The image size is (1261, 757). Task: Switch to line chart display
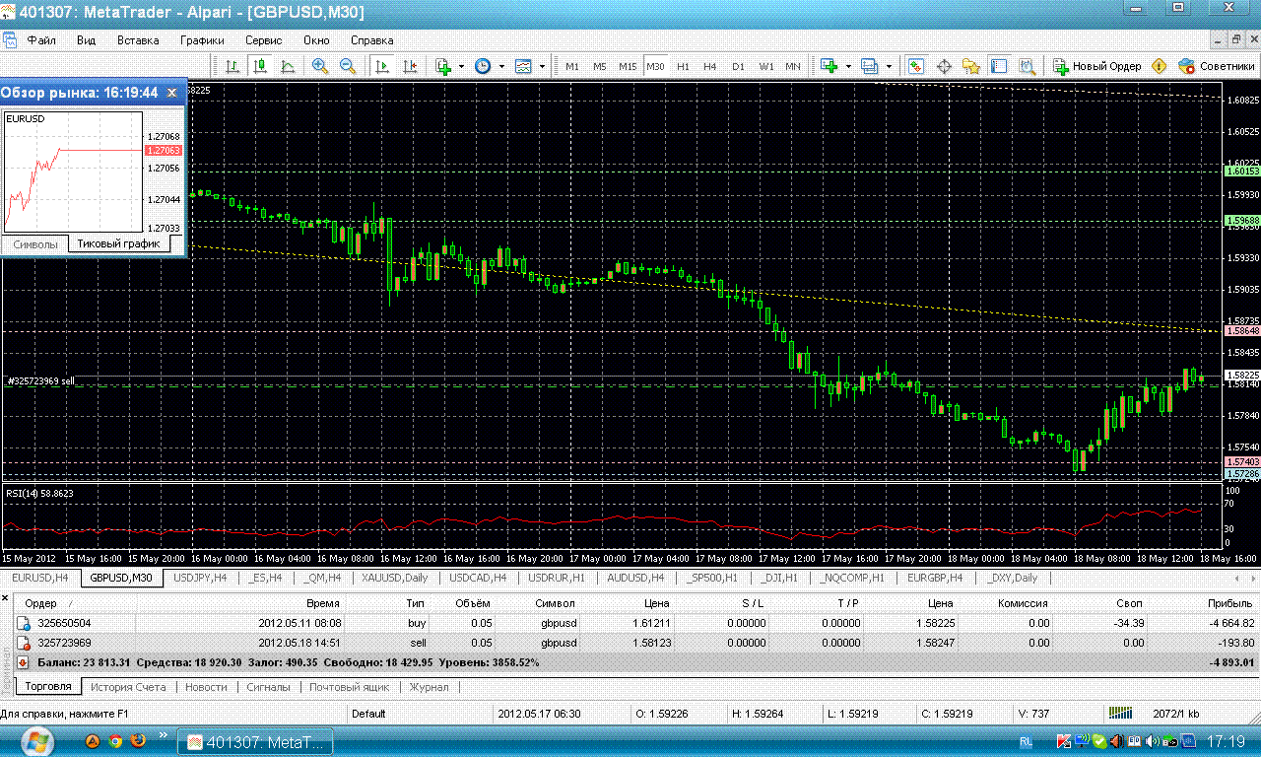(x=288, y=66)
